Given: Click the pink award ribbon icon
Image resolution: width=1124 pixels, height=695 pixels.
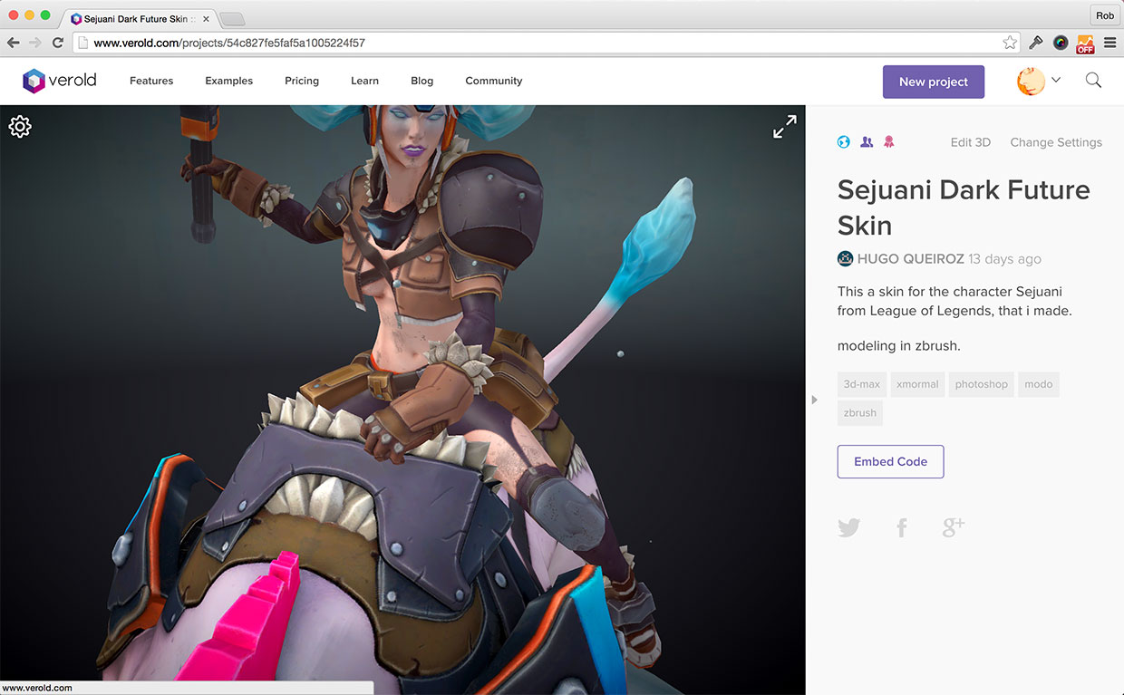Looking at the screenshot, I should click(x=889, y=141).
